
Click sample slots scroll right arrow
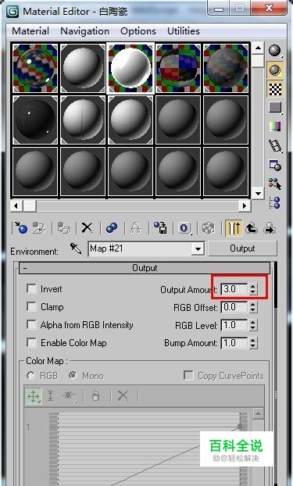click(245, 205)
